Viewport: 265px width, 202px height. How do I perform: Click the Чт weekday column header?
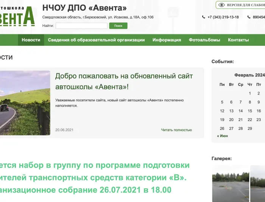[250, 84]
